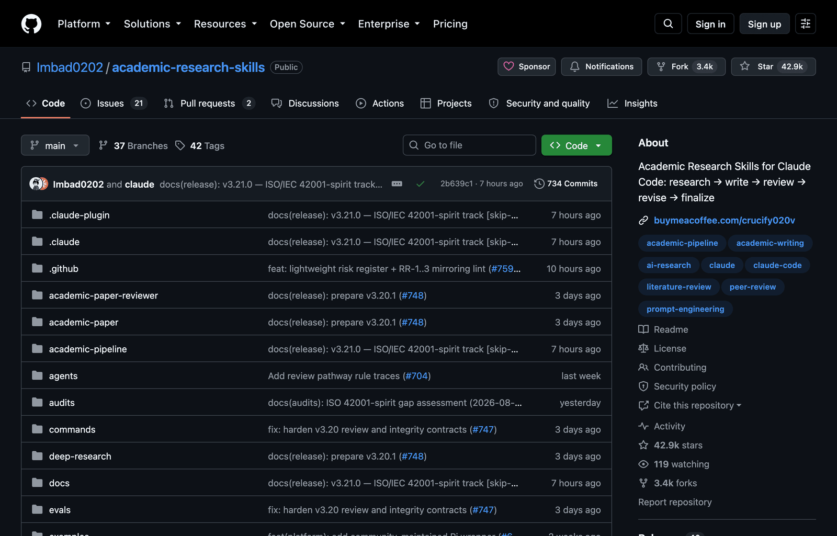The height and width of the screenshot is (536, 837).
Task: Click the green commit status checkmark
Action: point(420,184)
